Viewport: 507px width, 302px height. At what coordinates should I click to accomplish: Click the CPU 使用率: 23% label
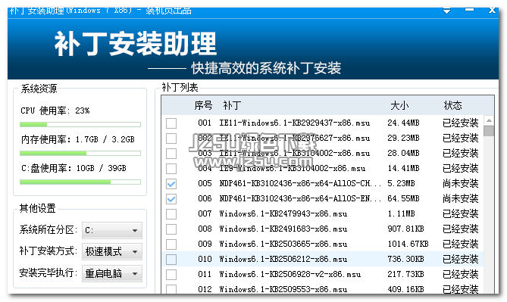pyautogui.click(x=55, y=111)
